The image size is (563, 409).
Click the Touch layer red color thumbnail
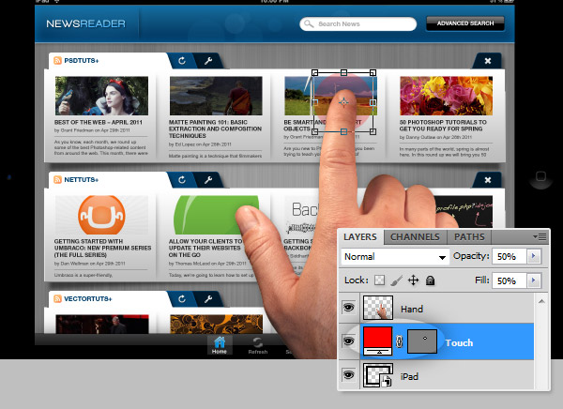[377, 341]
